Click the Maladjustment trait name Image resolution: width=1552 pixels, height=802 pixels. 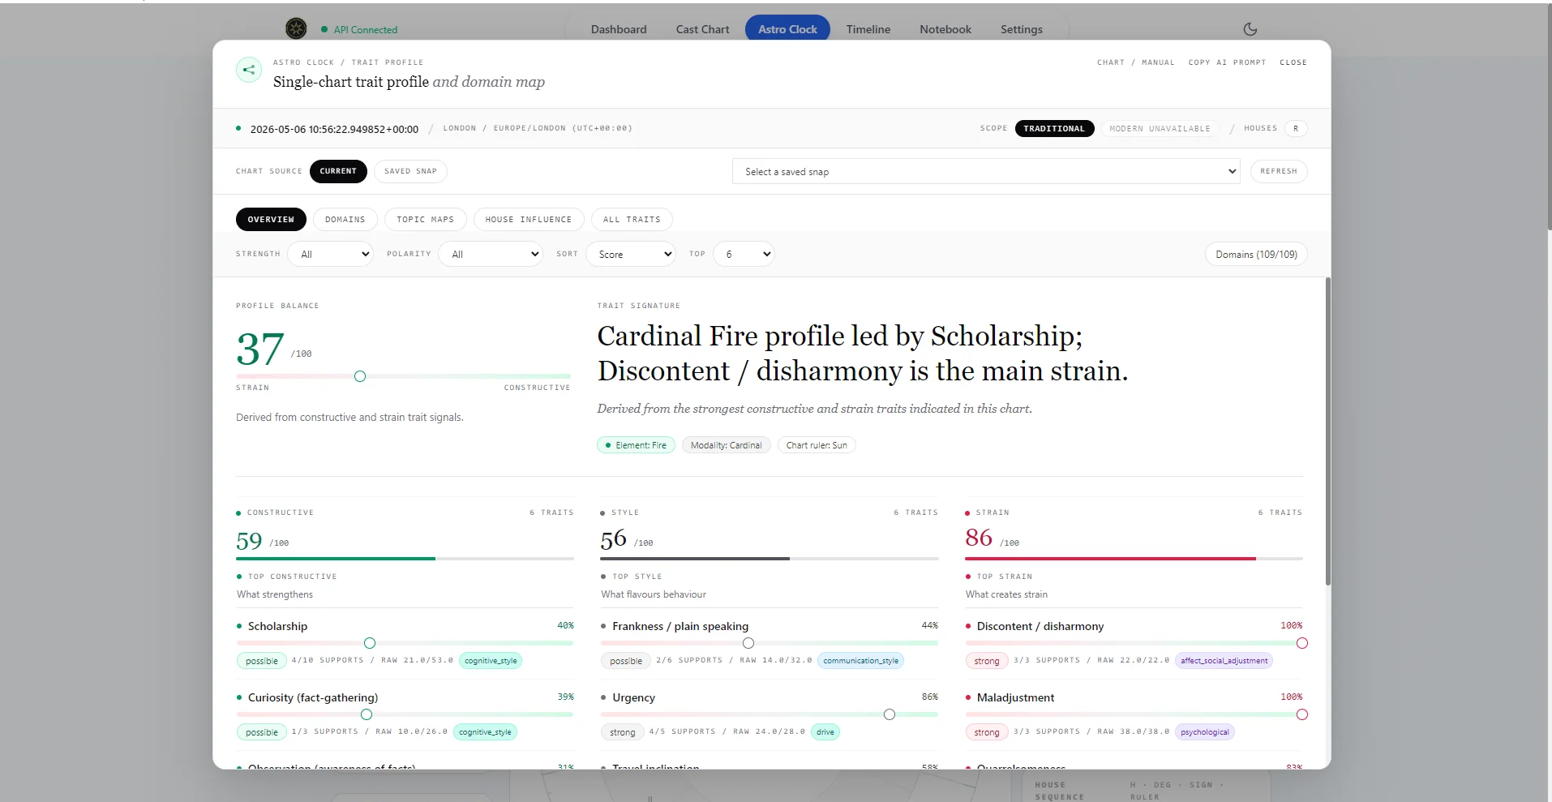point(1015,697)
